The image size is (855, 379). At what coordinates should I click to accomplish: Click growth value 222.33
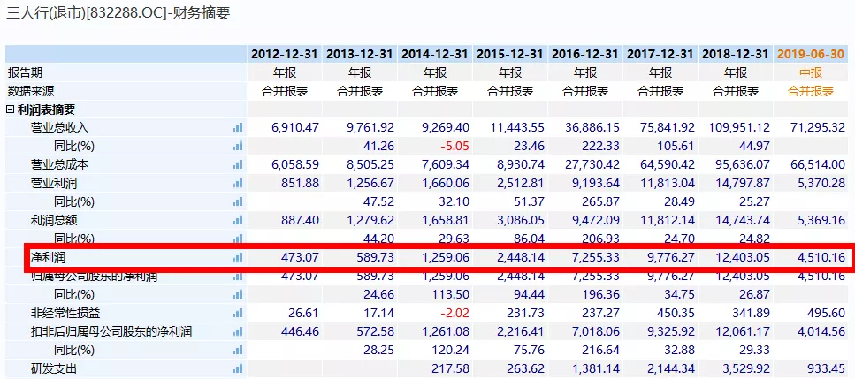click(601, 147)
